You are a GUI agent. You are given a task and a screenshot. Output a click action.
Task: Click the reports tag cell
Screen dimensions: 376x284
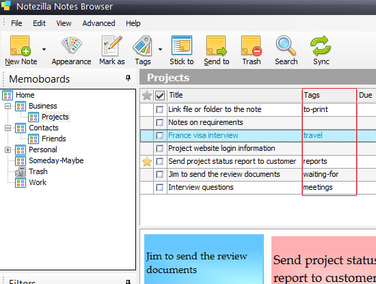click(330, 161)
